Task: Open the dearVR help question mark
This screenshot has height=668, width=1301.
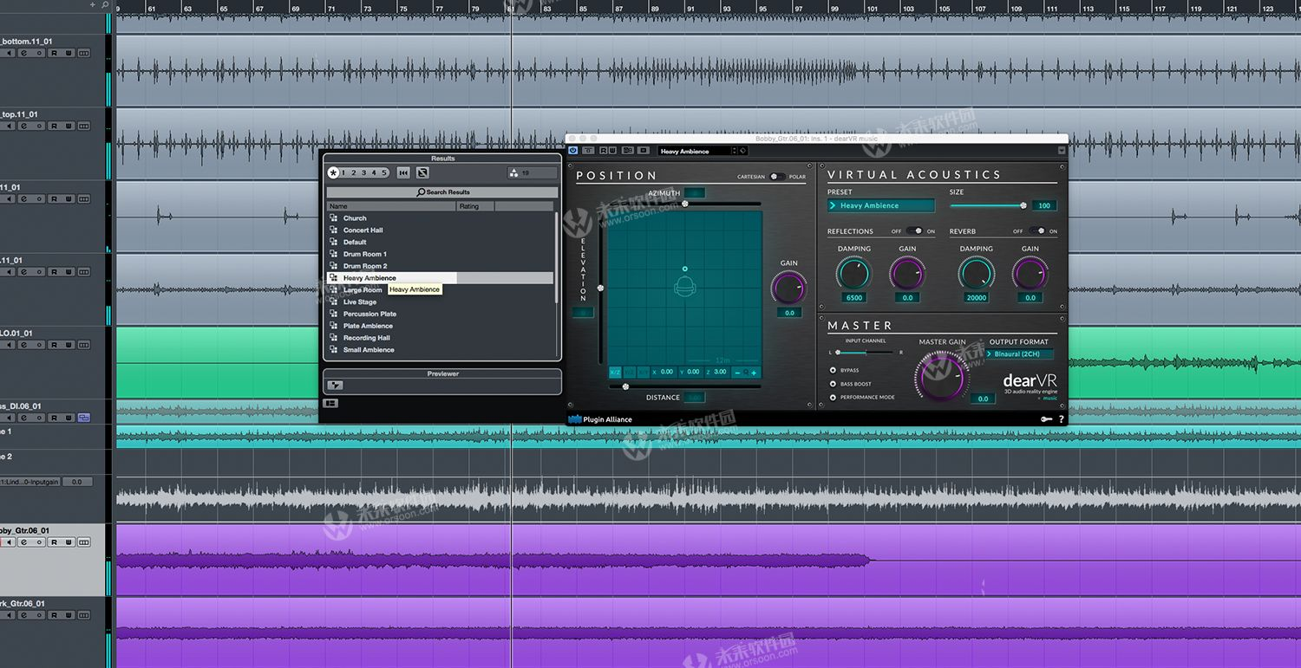Action: (x=1061, y=419)
